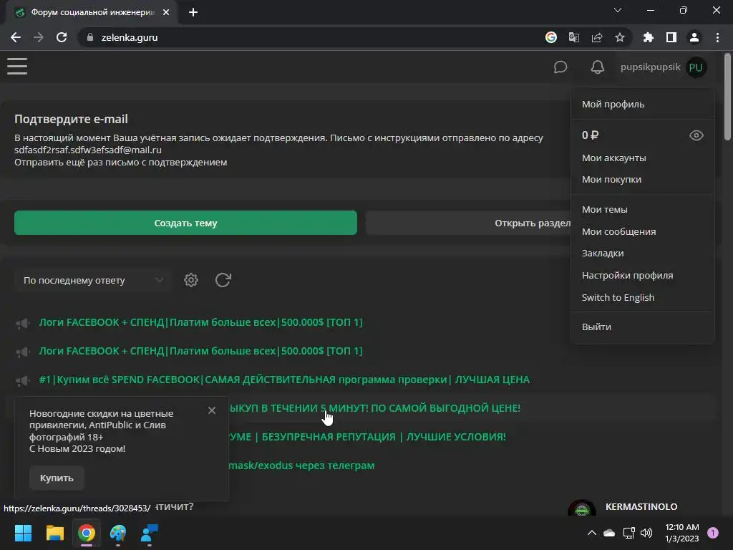
Task: Open feed settings gear icon
Action: [190, 280]
